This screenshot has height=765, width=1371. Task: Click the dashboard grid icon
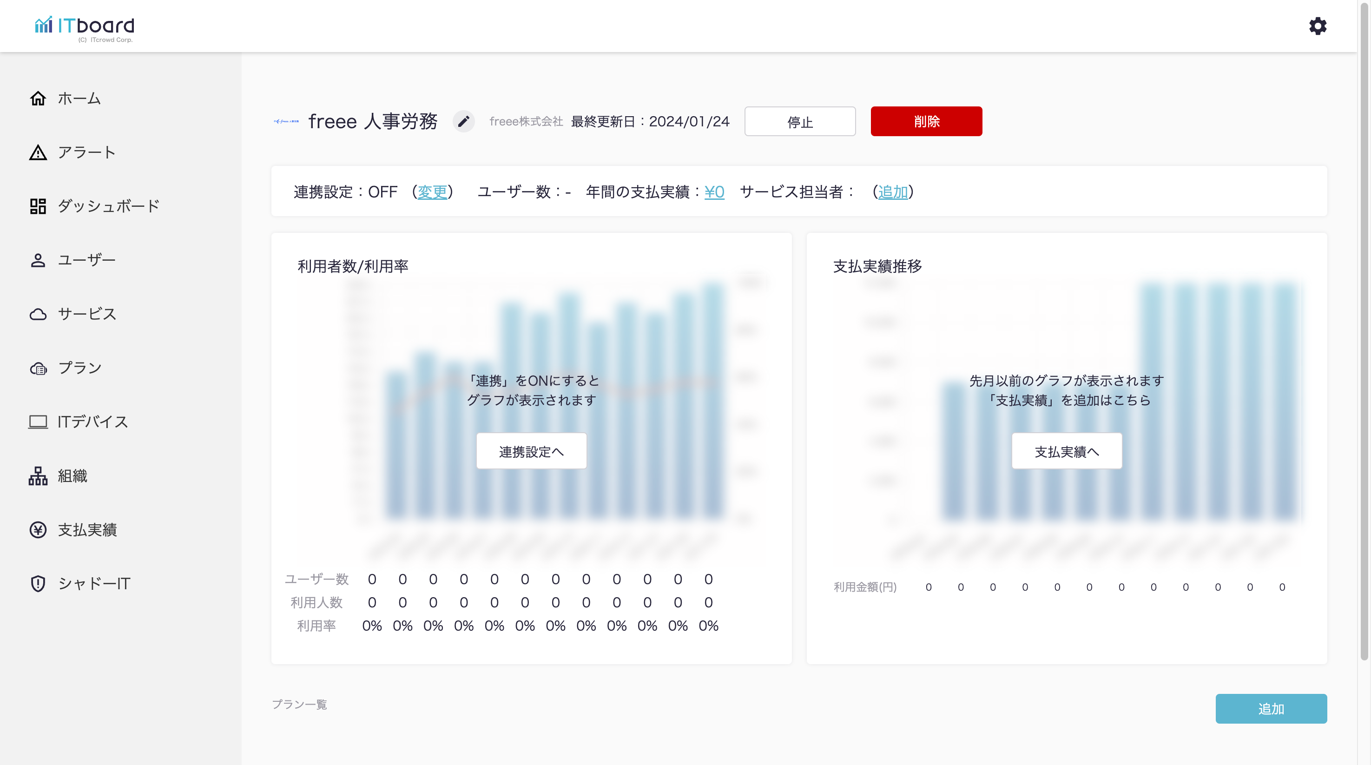[38, 206]
